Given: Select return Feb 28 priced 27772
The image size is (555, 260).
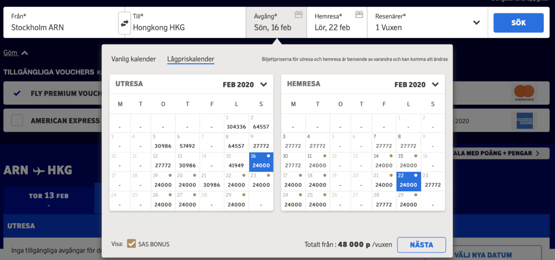Looking at the screenshot, I should [384, 201].
